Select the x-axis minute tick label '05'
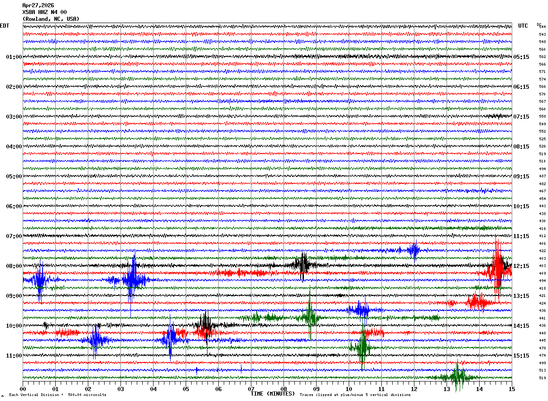 tap(186, 389)
